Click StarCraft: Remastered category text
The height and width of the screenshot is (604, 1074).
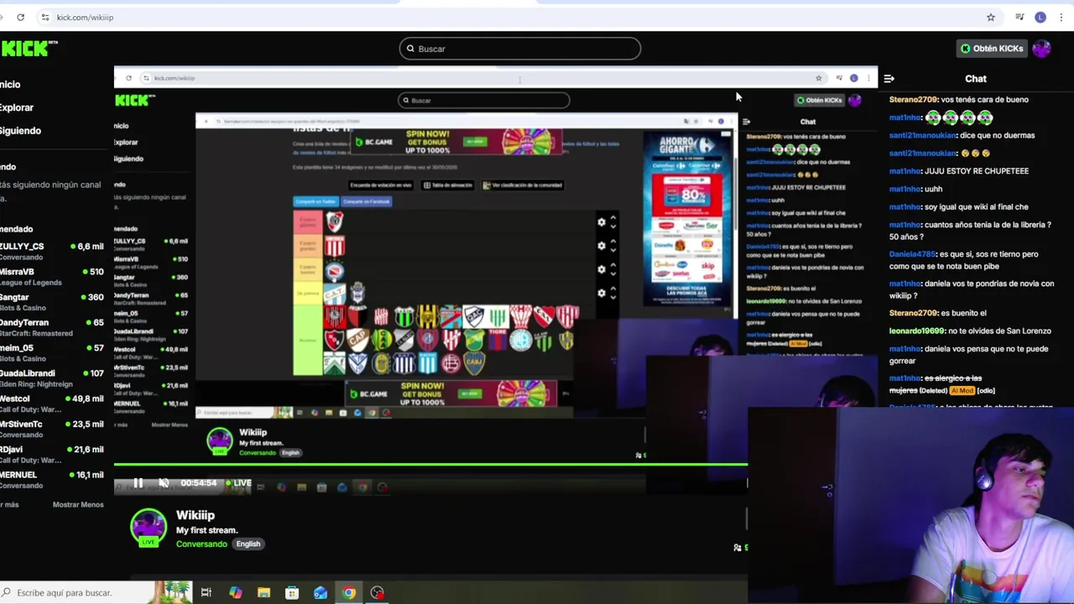(x=36, y=333)
